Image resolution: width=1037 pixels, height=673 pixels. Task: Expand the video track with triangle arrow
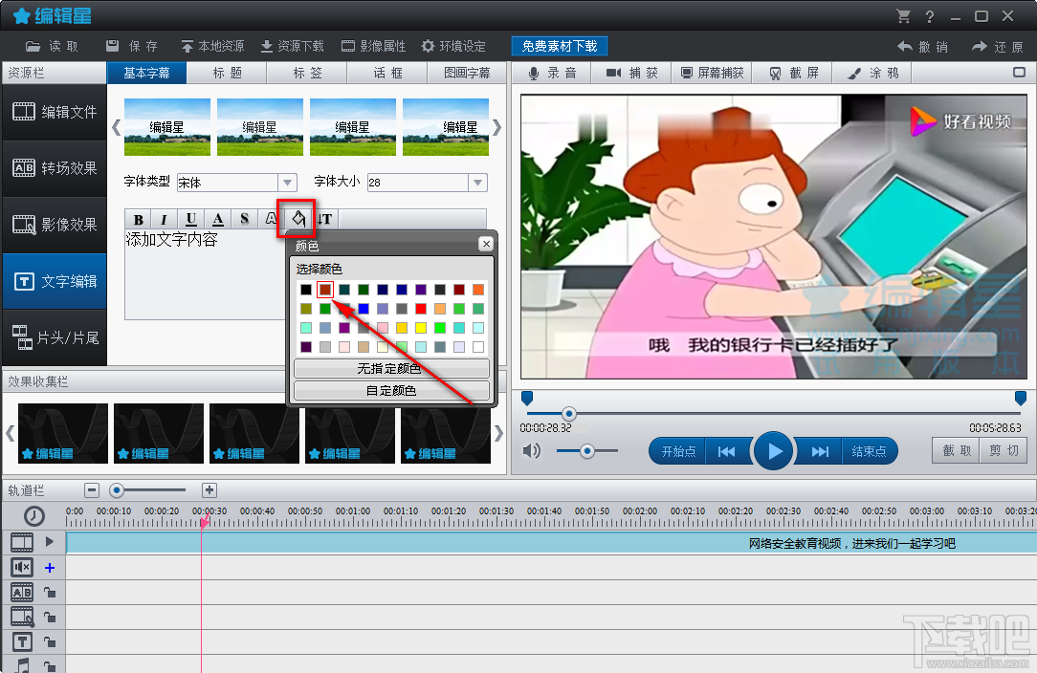tap(50, 542)
